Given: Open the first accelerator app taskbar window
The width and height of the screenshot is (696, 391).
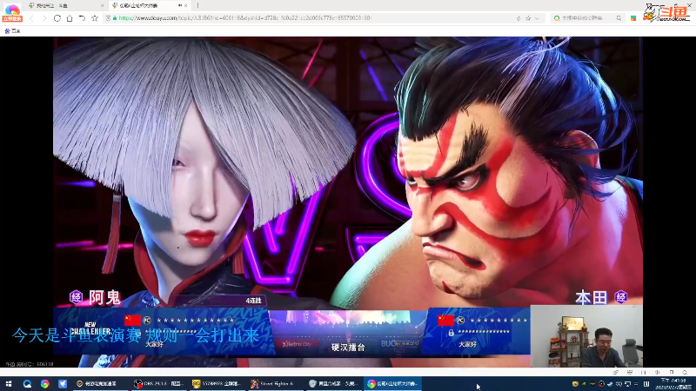Looking at the screenshot, I should click(100, 384).
